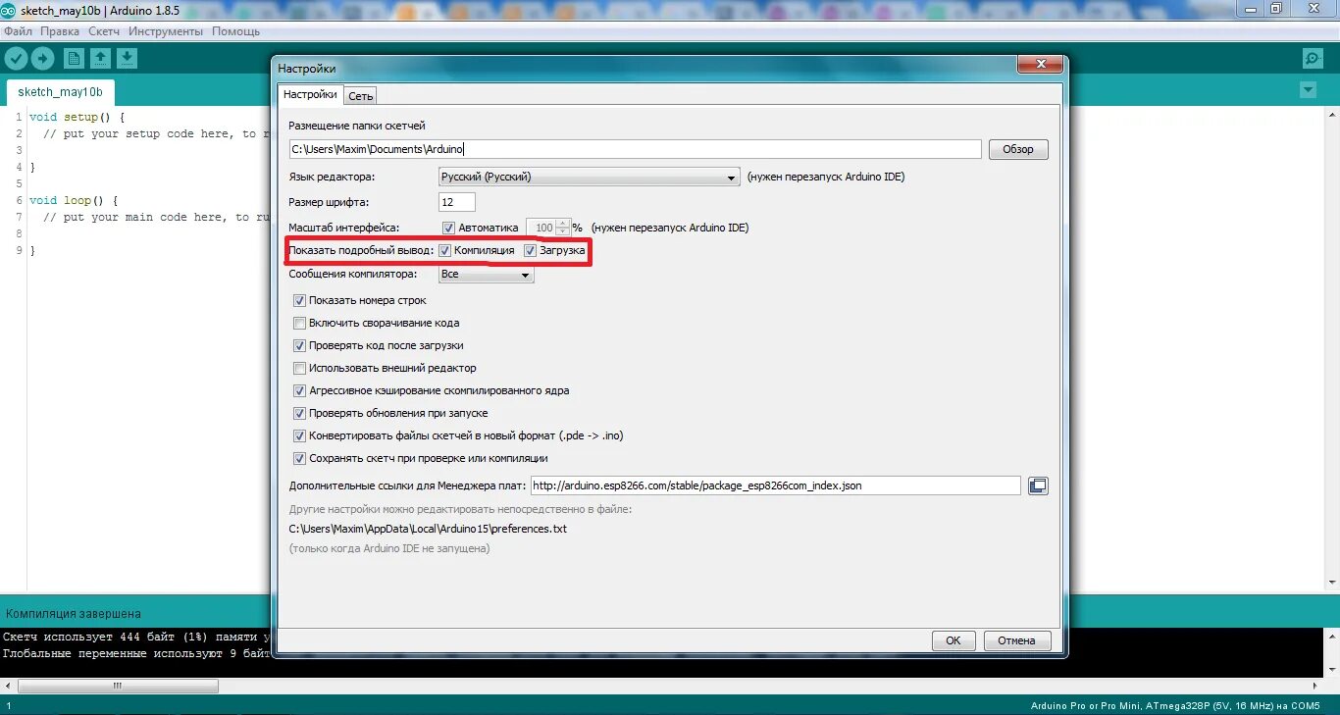Viewport: 1340px width, 715px height.
Task: Enable Включить сворачивание кода checkbox
Action: click(x=300, y=323)
